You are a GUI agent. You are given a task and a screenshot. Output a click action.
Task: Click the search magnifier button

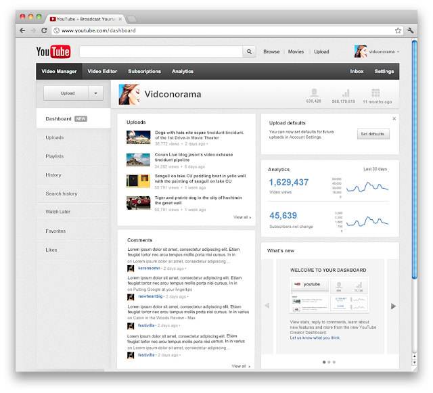[x=249, y=51]
